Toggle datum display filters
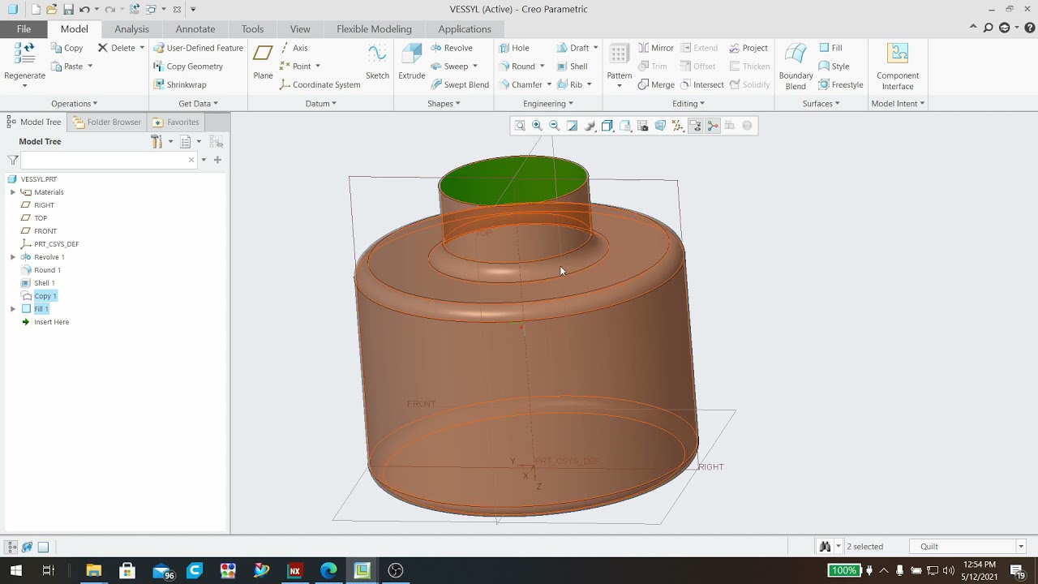1038x584 pixels. tap(678, 126)
